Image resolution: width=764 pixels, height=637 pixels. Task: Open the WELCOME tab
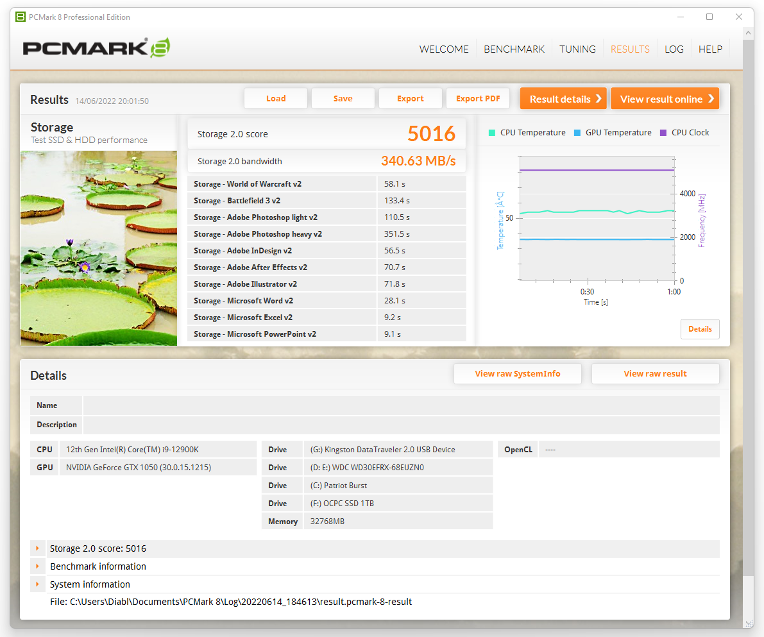pyautogui.click(x=444, y=49)
